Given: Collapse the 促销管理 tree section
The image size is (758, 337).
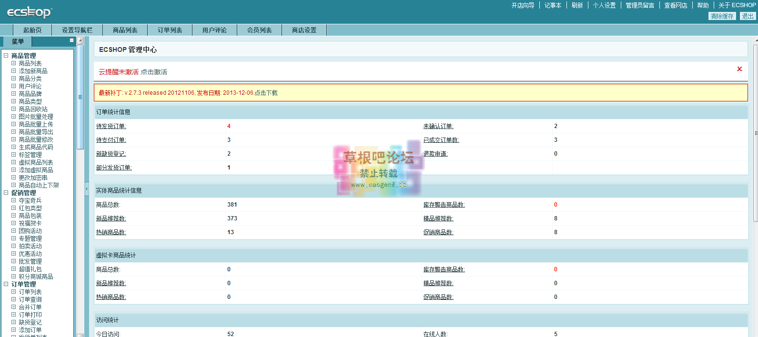Looking at the screenshot, I should (6, 193).
